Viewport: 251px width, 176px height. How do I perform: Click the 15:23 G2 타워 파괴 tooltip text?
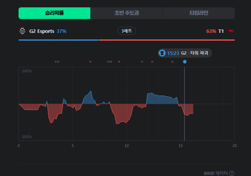(188, 53)
